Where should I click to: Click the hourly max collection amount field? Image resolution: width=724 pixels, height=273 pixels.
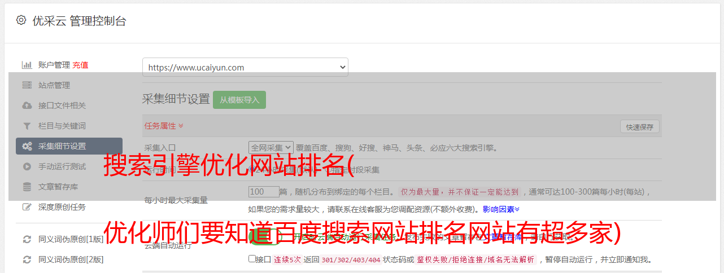coord(264,192)
